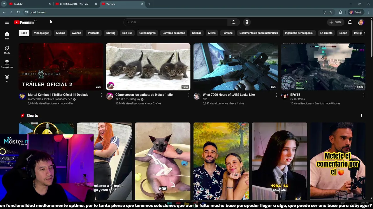The width and height of the screenshot is (373, 209).
Task: Click the page vertical scrollbar
Action: click(371, 38)
